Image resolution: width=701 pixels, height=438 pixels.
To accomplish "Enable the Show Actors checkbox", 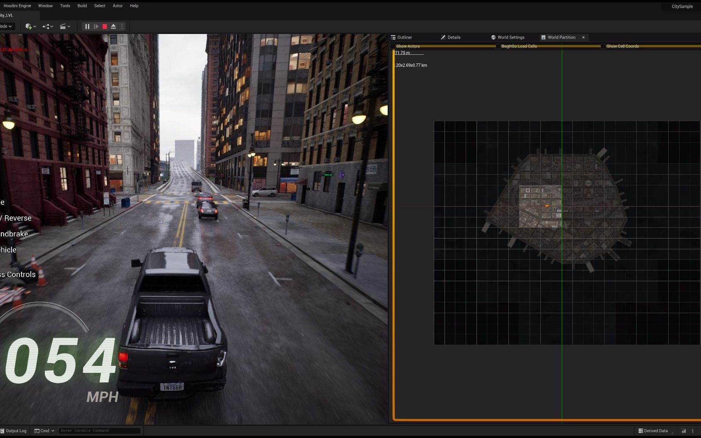I will (393, 46).
